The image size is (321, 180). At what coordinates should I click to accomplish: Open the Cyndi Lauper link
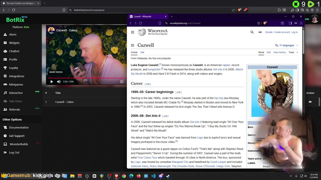pyautogui.click(x=218, y=162)
